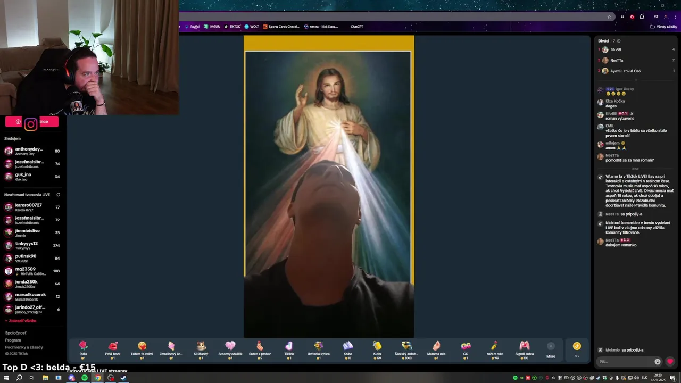
Task: Send the ruža v ruke gift
Action: [x=495, y=350]
